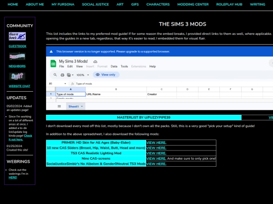Open the all sheets list icon

[x=59, y=106]
